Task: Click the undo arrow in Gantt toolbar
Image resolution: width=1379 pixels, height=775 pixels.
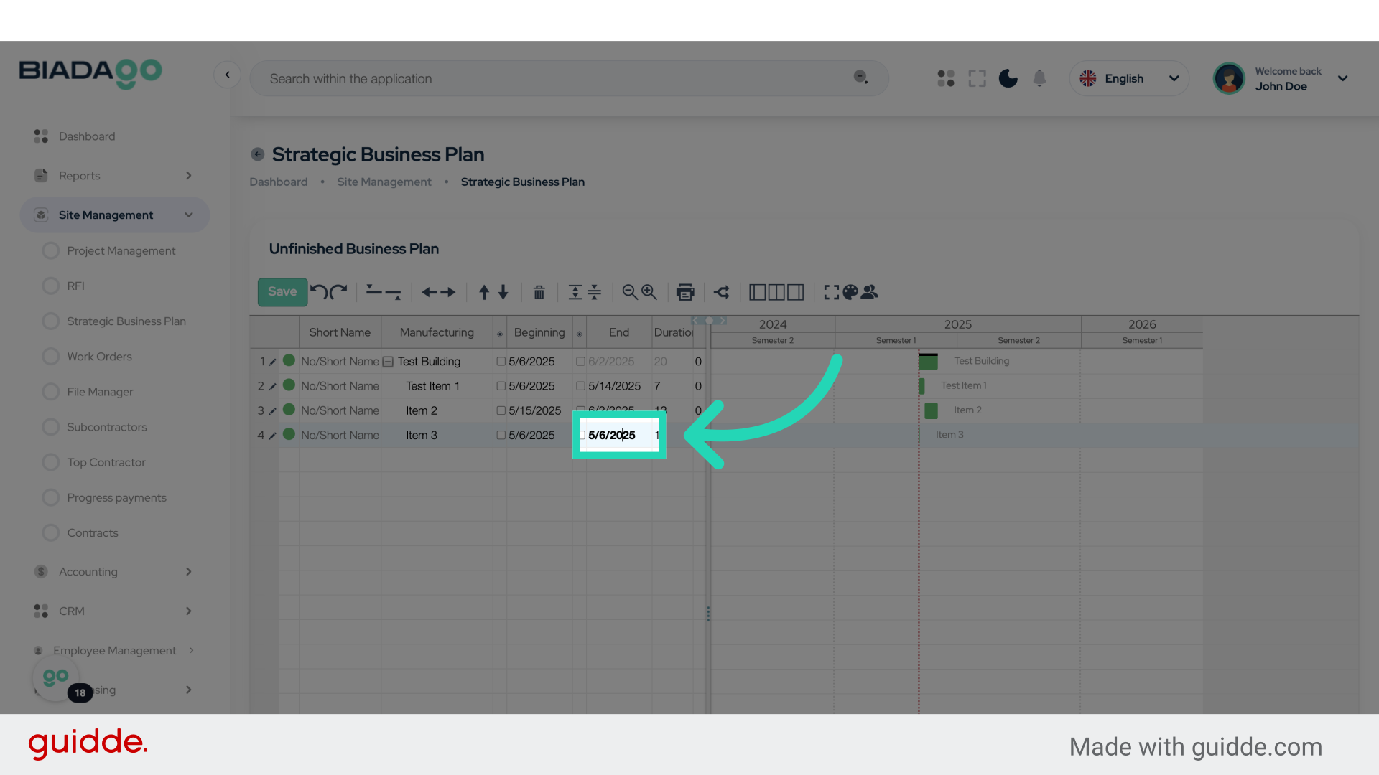Action: pos(318,292)
